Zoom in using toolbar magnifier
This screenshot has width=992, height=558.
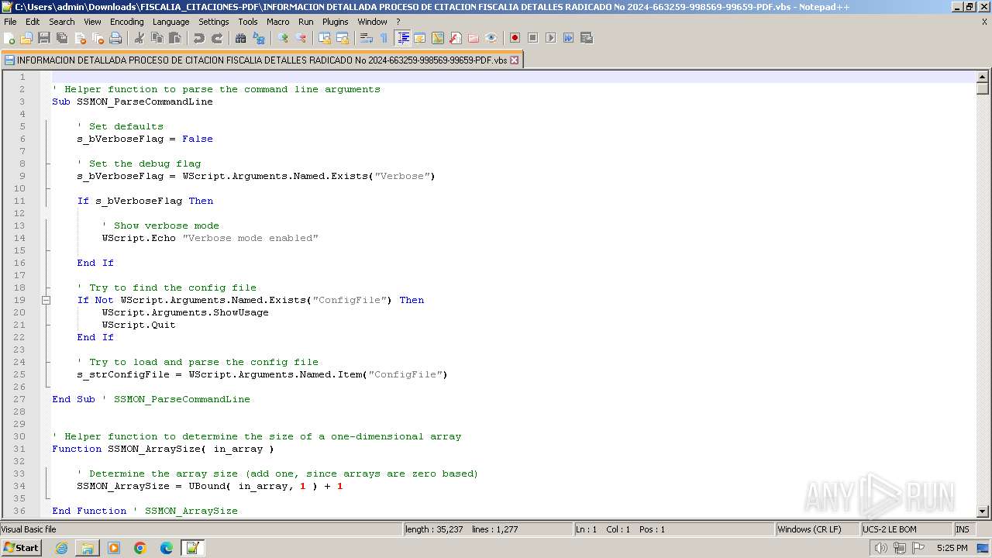click(283, 38)
